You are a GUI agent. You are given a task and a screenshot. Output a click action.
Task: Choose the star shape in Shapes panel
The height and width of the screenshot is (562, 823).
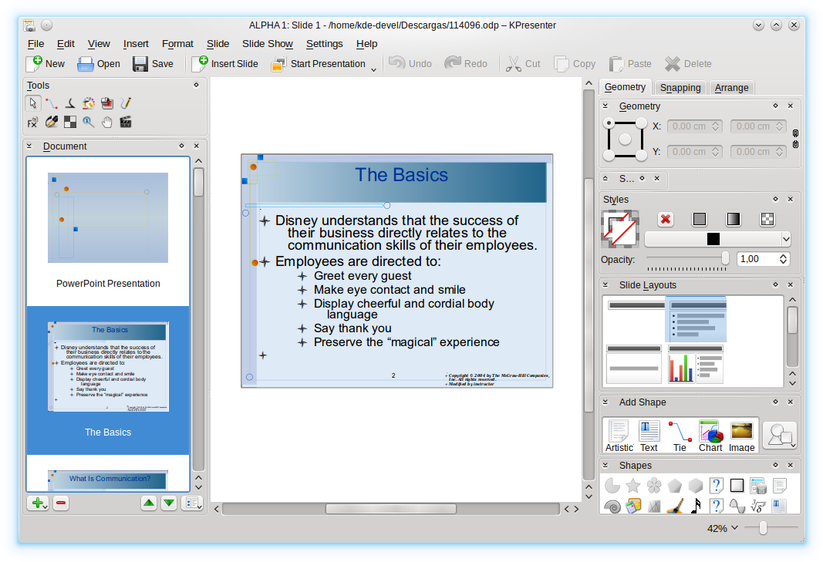(633, 486)
